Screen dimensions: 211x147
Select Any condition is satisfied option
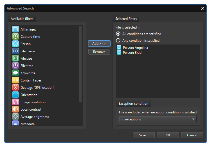pyautogui.click(x=118, y=41)
